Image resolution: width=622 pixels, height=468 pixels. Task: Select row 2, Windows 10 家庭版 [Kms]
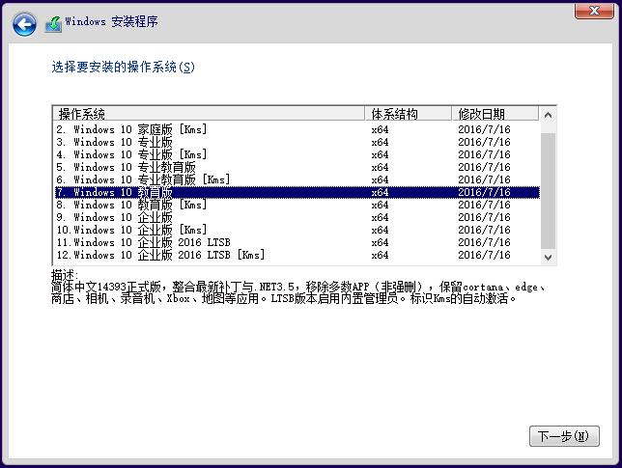pos(297,129)
